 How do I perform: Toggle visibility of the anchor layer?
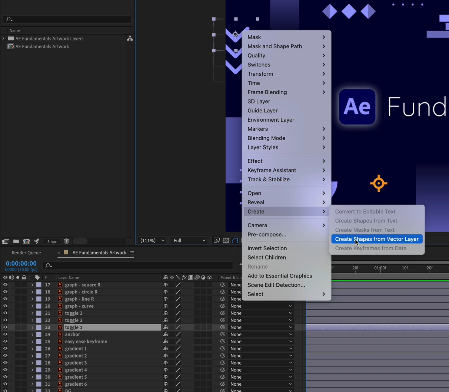click(5, 334)
